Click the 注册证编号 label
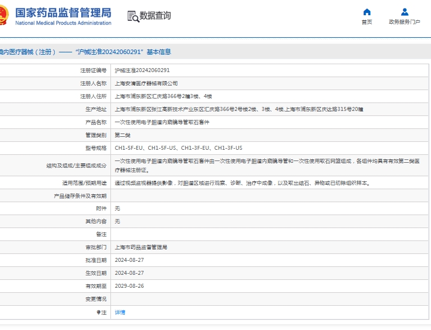This screenshot has height=330, width=431. click(x=93, y=70)
